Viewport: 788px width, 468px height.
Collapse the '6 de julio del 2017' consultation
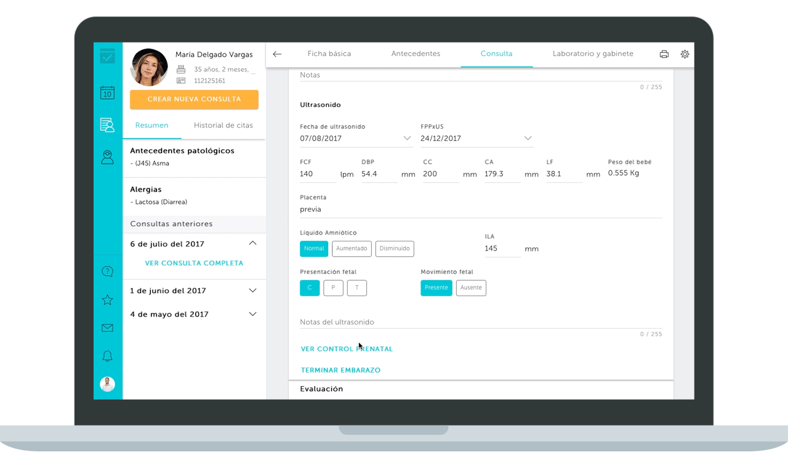tap(252, 243)
